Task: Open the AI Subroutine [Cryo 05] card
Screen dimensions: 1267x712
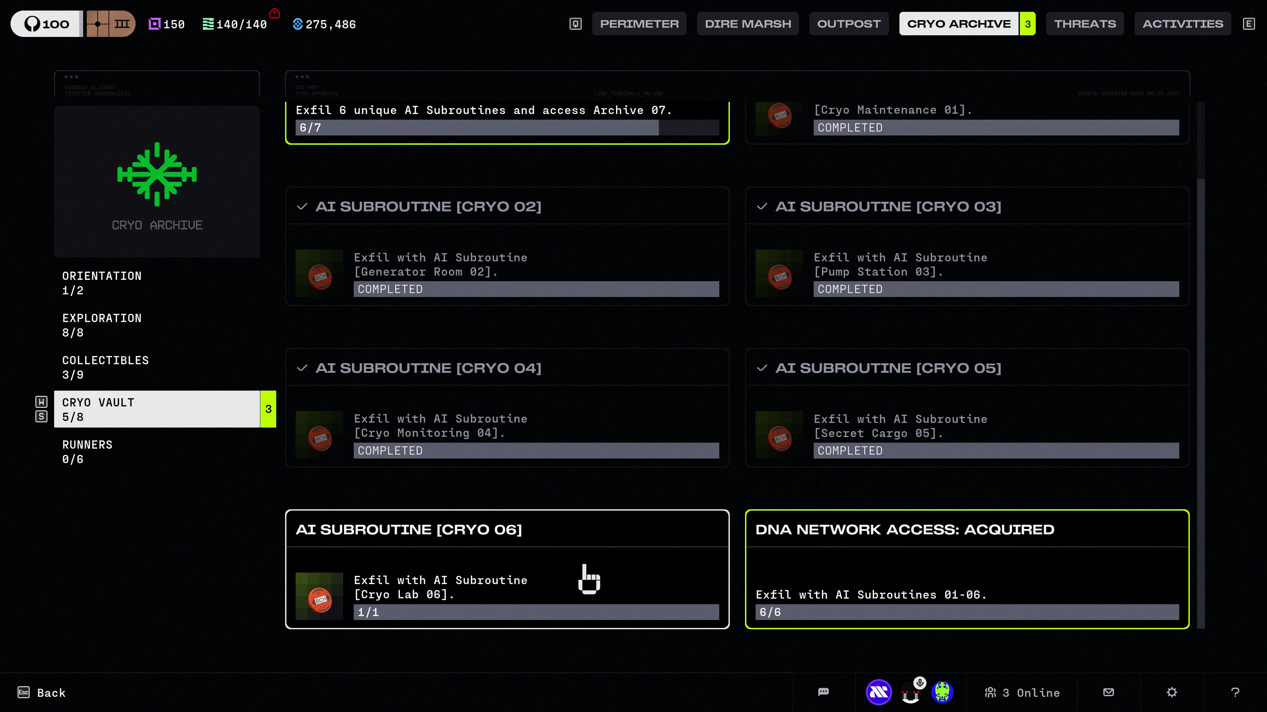Action: tap(967, 408)
